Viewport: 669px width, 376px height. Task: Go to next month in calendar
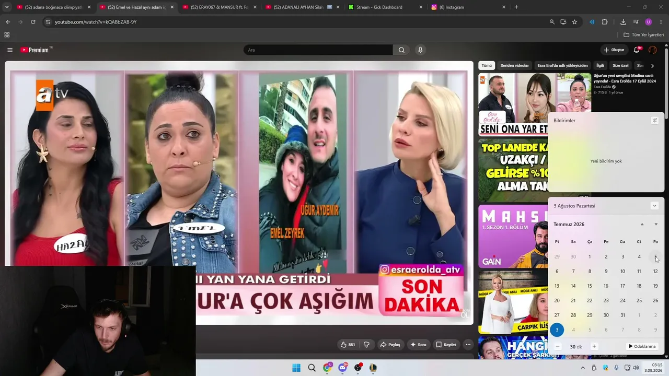pos(656,225)
